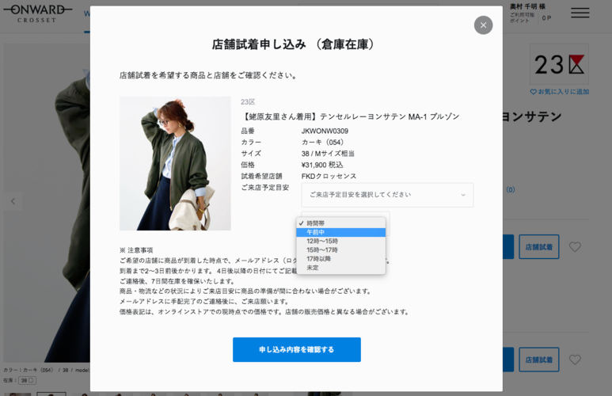The width and height of the screenshot is (612, 396).
Task: Open the ご来店予定目安 date dropdown
Action: [x=387, y=195]
